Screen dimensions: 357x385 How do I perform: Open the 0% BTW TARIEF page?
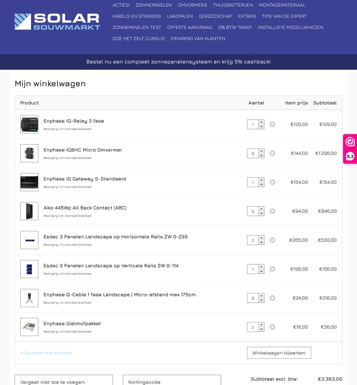pyautogui.click(x=235, y=27)
